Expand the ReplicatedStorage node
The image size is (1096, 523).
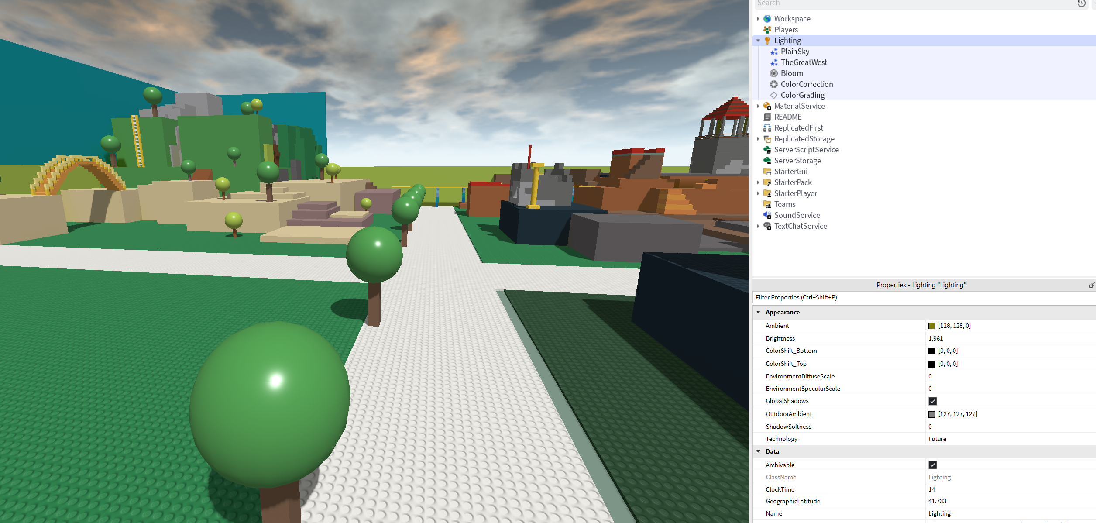[x=758, y=139]
